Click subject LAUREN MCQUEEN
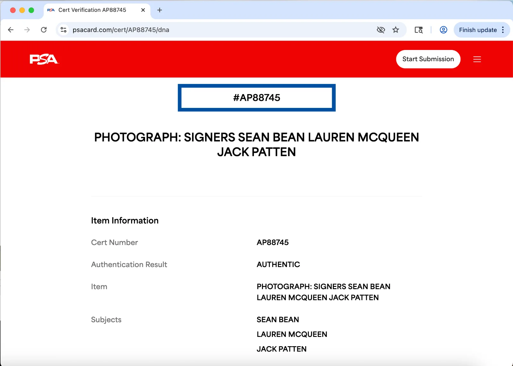This screenshot has width=513, height=366. (x=292, y=334)
